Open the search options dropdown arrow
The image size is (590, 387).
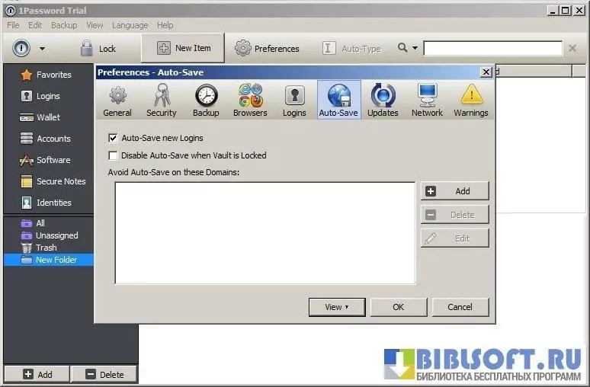pyautogui.click(x=415, y=48)
